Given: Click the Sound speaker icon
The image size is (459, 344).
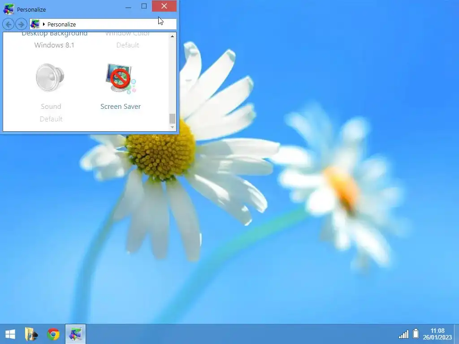Looking at the screenshot, I should [50, 77].
